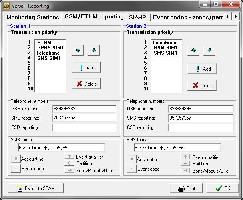Image resolution: width=243 pixels, height=200 pixels.
Task: Select the GSM/ETHM reporting tab
Action: (x=94, y=16)
